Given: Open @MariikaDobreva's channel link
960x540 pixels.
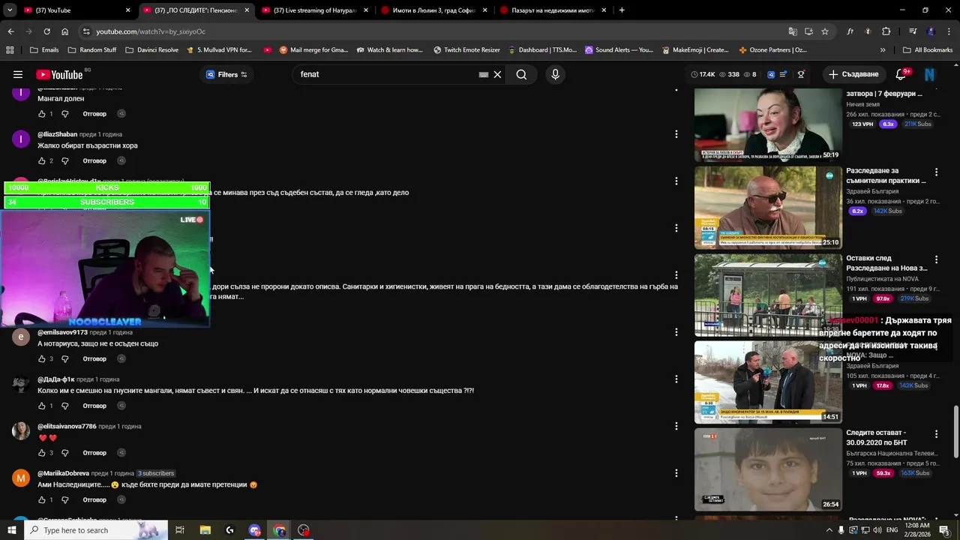Looking at the screenshot, I should (63, 473).
